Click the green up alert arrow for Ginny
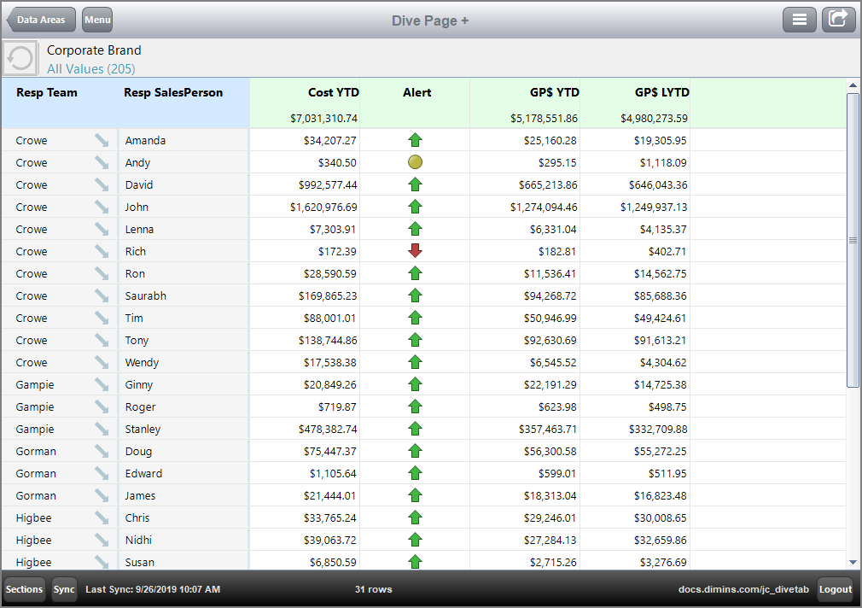 (415, 383)
